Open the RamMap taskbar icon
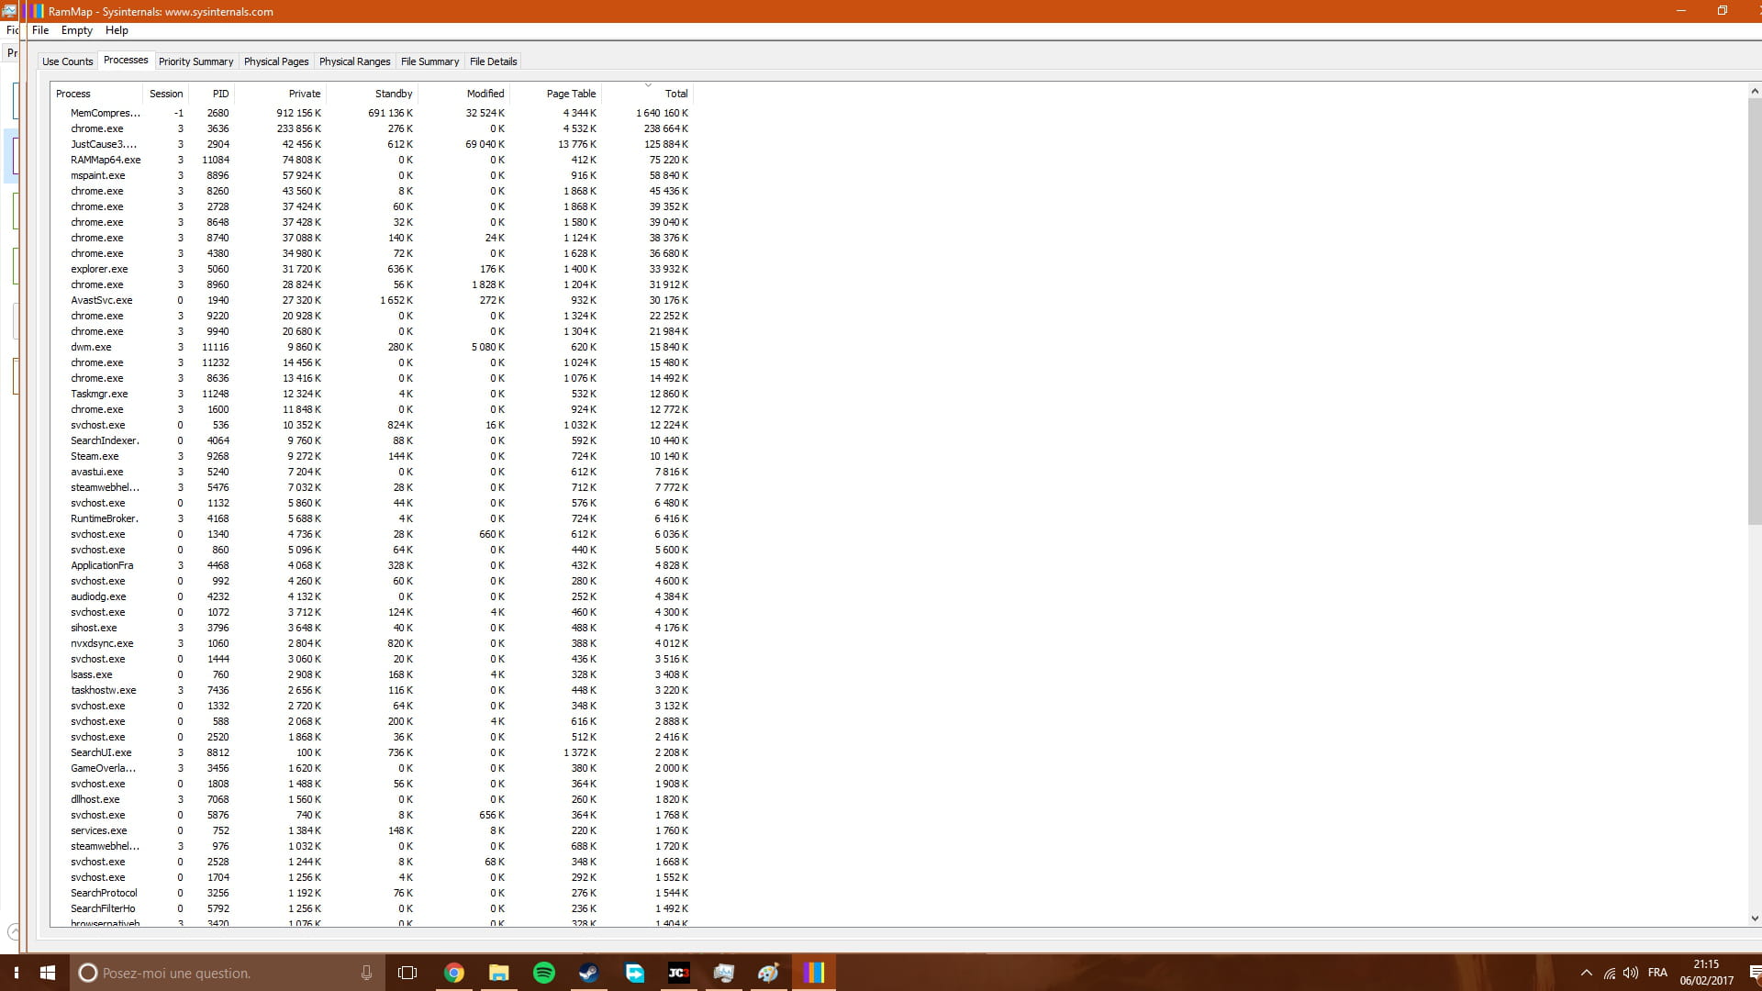The width and height of the screenshot is (1762, 991). coord(813,973)
